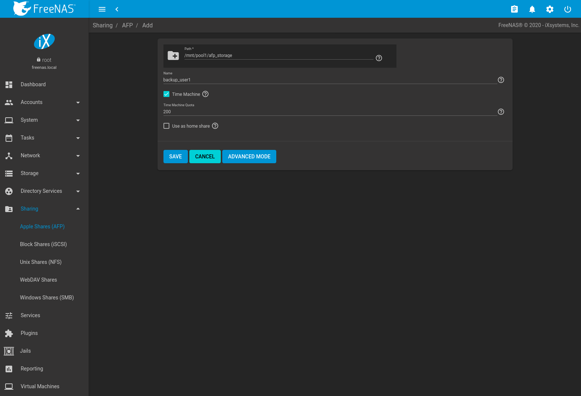This screenshot has width=581, height=396.
Task: Open the settings gear icon in the top bar
Action: (550, 9)
